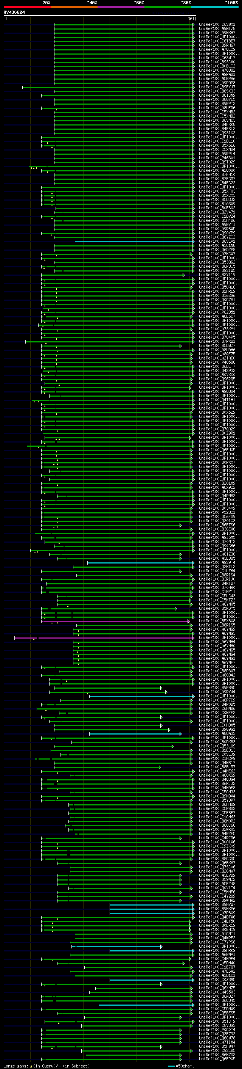Select the UniRef100_A9S9T4 label
This screenshot has width=242, height=1069.
coord(217,562)
